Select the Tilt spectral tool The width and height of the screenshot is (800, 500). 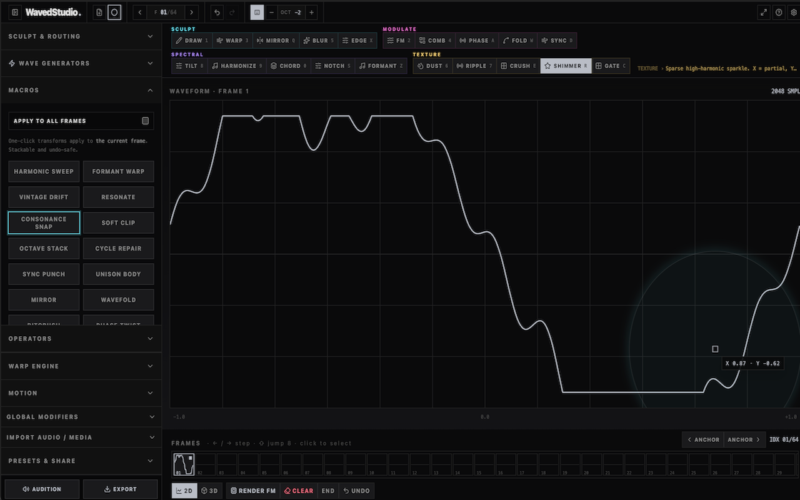coord(189,66)
